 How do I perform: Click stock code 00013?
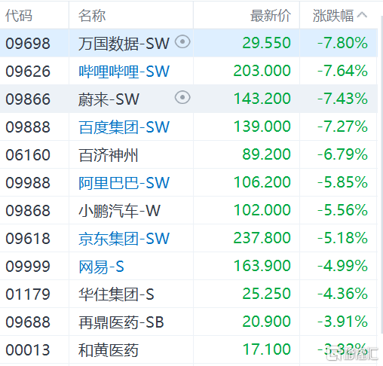coord(28,350)
